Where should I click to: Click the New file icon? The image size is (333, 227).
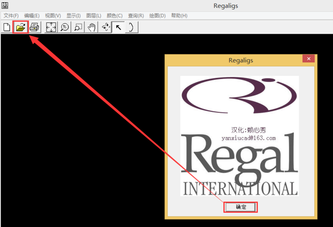[7, 27]
